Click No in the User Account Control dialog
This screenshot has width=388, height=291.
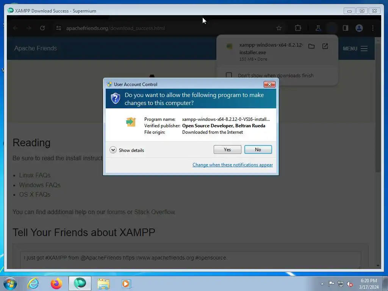point(258,149)
